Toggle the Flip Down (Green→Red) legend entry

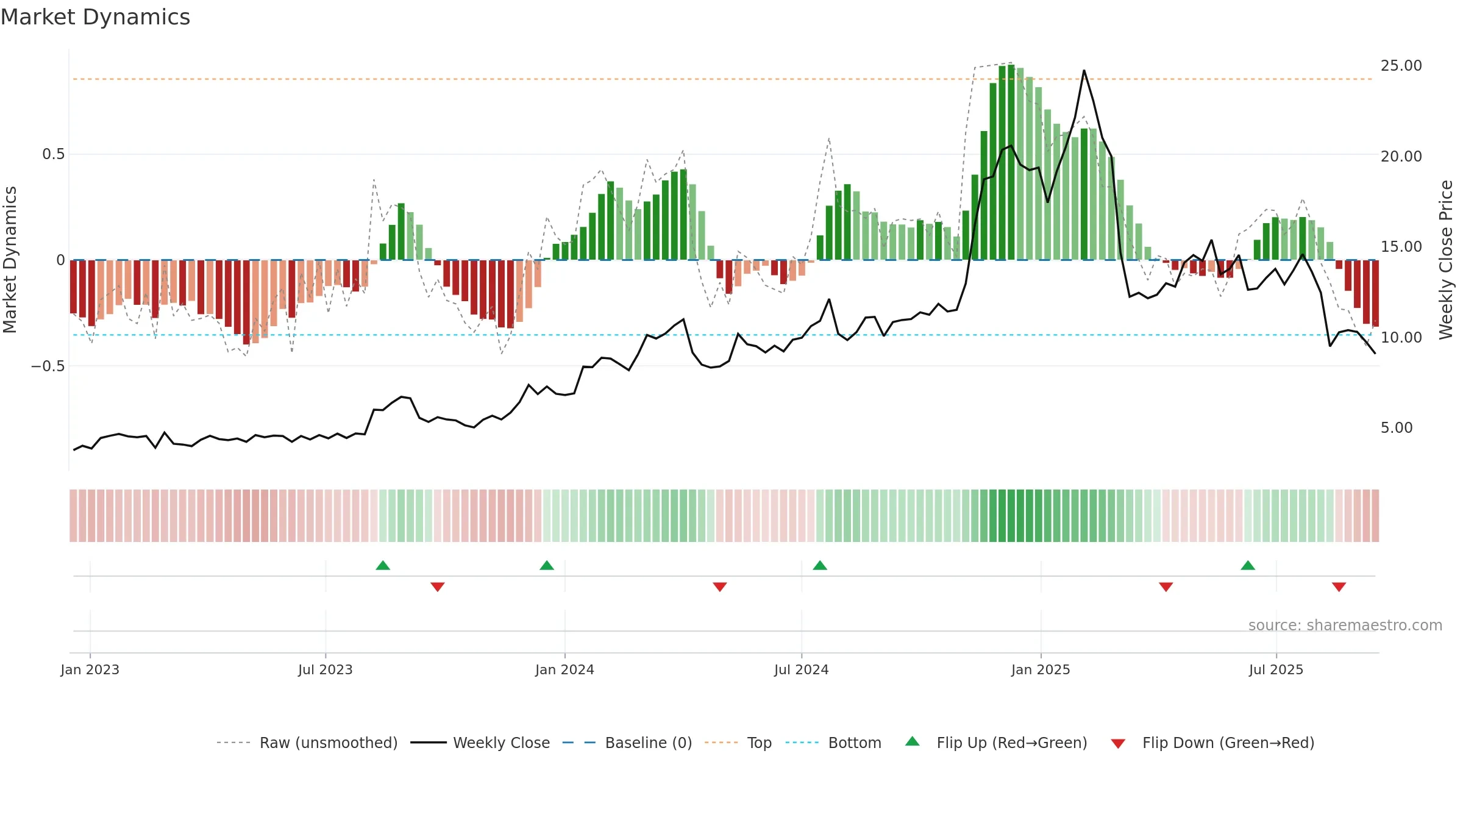click(x=1212, y=743)
